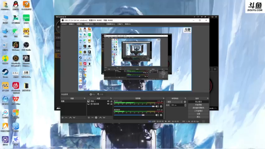The height and width of the screenshot is (149, 265).
Task: Open iQIYI desktop icon
Action: click(x=26, y=19)
